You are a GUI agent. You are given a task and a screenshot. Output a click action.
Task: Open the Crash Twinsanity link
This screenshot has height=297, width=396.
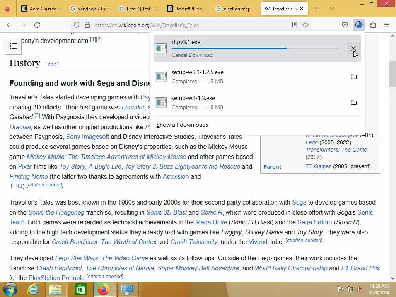[194, 242]
